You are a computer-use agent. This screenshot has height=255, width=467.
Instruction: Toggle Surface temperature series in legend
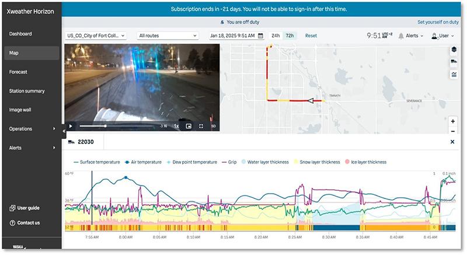(96, 162)
